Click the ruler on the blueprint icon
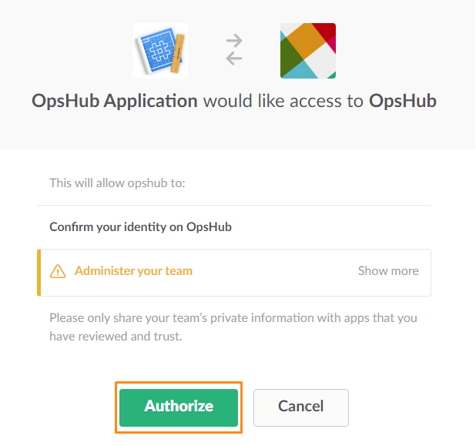476x446 pixels. (176, 51)
